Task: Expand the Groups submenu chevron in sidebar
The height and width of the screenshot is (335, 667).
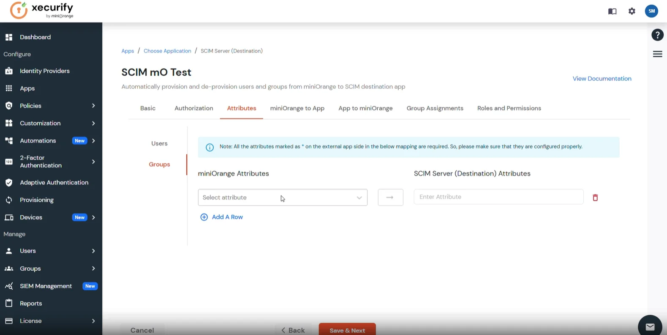Action: pos(93,269)
